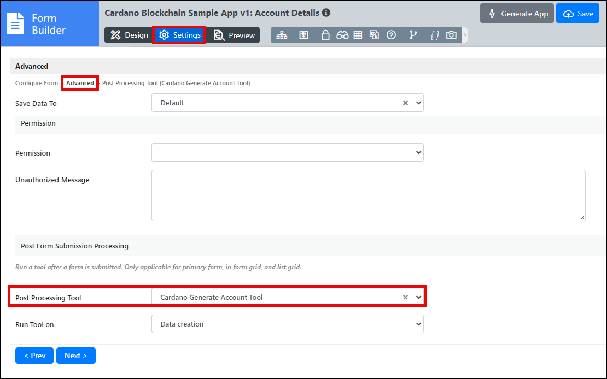Screen dimensions: 607x379
Task: Click the Save button
Action: (x=577, y=14)
